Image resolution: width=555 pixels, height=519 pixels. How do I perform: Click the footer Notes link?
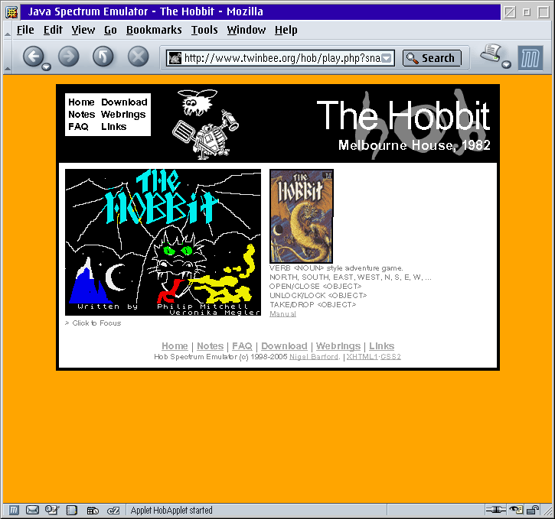click(x=211, y=346)
